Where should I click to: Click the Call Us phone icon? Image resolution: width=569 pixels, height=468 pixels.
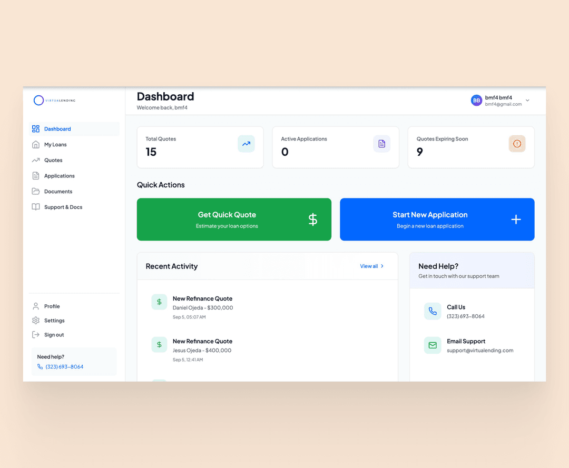(x=433, y=312)
